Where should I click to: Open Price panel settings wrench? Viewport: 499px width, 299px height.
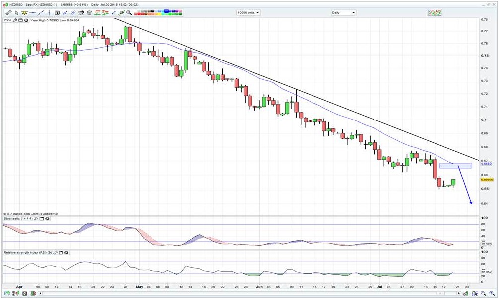(x=15, y=20)
